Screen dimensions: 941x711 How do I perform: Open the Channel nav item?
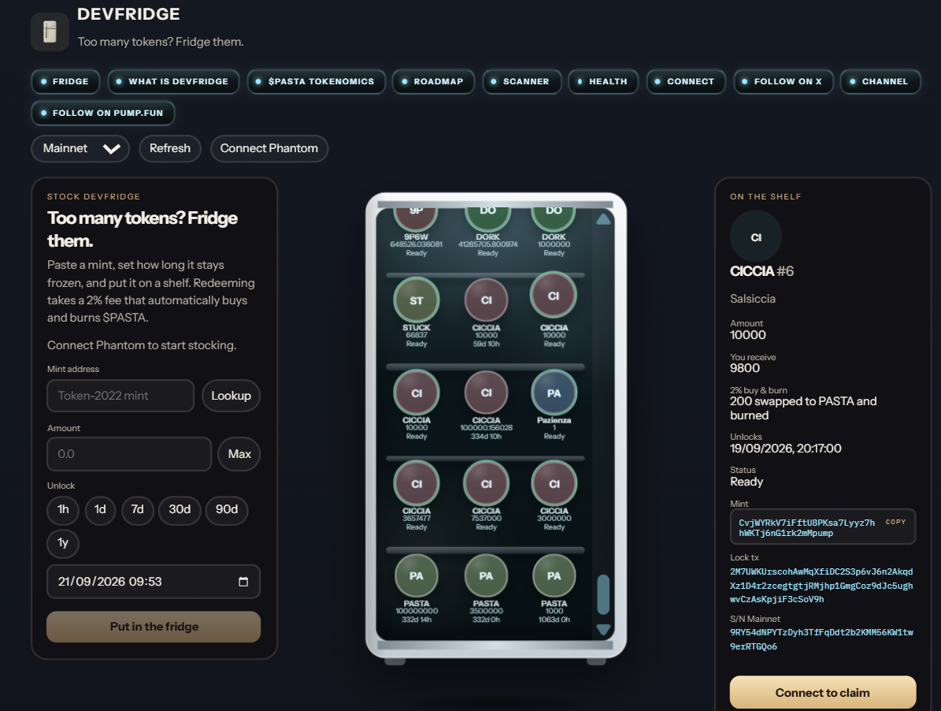[880, 82]
